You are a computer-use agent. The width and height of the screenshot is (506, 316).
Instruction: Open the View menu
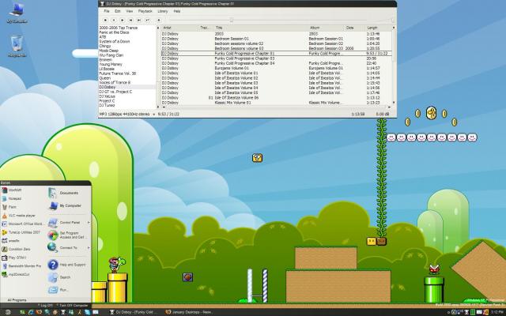pyautogui.click(x=130, y=11)
